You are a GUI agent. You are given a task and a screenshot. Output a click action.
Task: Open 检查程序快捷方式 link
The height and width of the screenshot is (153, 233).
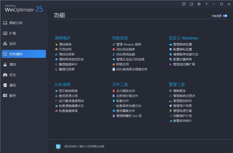coord(129,106)
